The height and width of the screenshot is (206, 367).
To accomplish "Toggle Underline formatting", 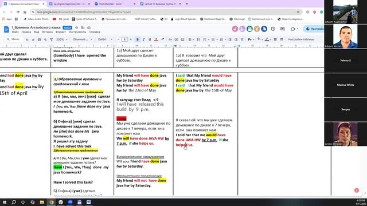I will (x=150, y=39).
